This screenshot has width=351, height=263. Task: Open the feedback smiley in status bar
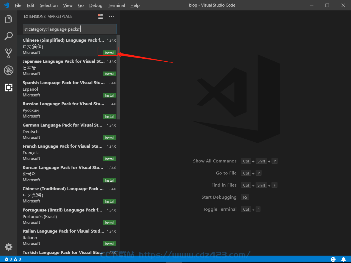pos(333,259)
